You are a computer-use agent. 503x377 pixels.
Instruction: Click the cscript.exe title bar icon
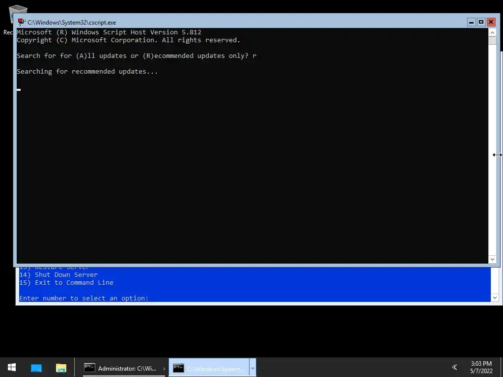point(22,22)
